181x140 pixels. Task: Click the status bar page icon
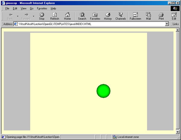point(3,137)
